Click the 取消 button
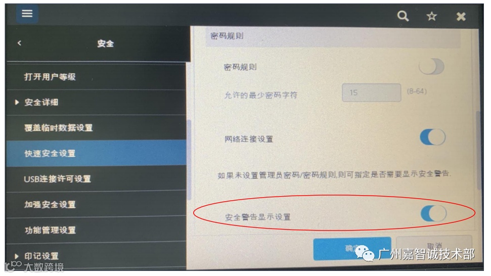Image resolution: width=491 pixels, height=276 pixels. pyautogui.click(x=434, y=247)
